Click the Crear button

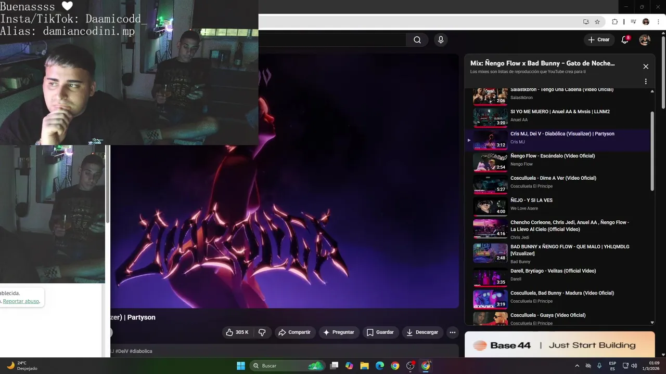(598, 39)
